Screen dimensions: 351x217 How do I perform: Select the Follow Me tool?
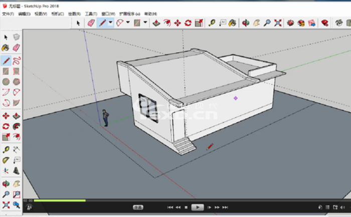click(17, 127)
